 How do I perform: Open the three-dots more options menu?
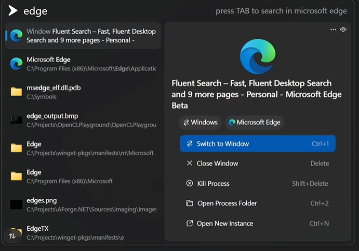tap(333, 29)
